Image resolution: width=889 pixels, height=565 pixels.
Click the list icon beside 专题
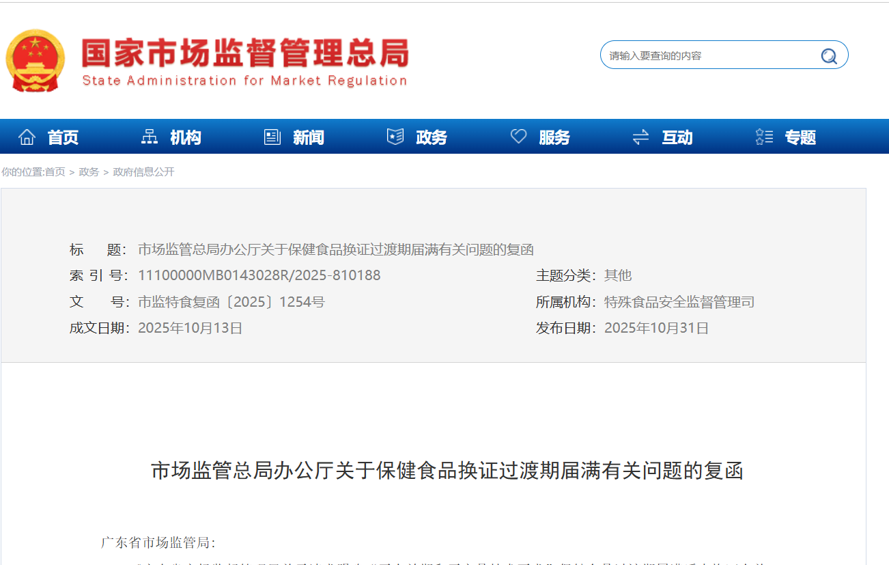[763, 136]
